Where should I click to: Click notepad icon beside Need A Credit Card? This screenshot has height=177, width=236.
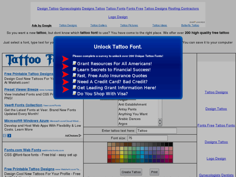tap(74, 81)
